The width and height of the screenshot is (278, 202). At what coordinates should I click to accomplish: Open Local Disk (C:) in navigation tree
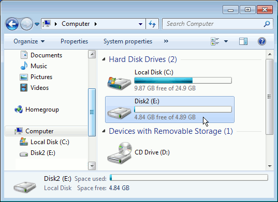click(x=50, y=142)
